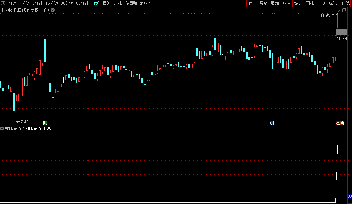The width and height of the screenshot is (352, 204).
Task: Open F10 company information
Action: point(322,3)
